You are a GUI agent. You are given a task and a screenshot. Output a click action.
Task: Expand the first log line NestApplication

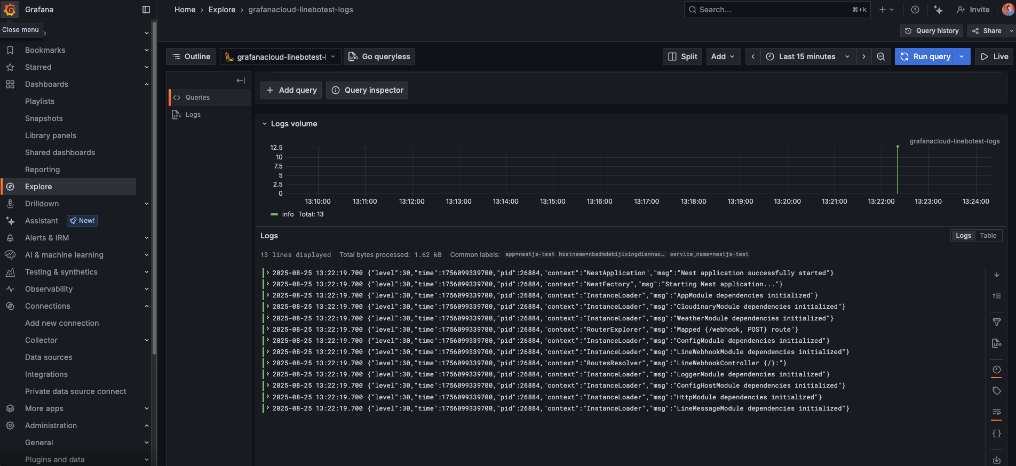point(268,273)
